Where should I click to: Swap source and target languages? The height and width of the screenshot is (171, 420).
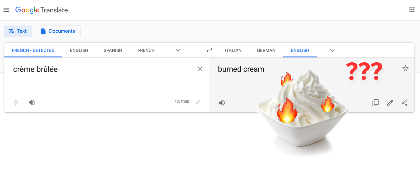tap(209, 50)
